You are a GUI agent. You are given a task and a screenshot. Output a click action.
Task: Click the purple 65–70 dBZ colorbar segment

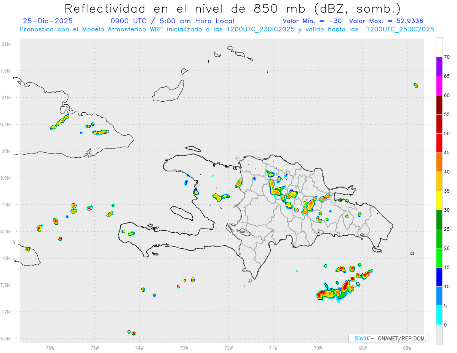point(439,67)
